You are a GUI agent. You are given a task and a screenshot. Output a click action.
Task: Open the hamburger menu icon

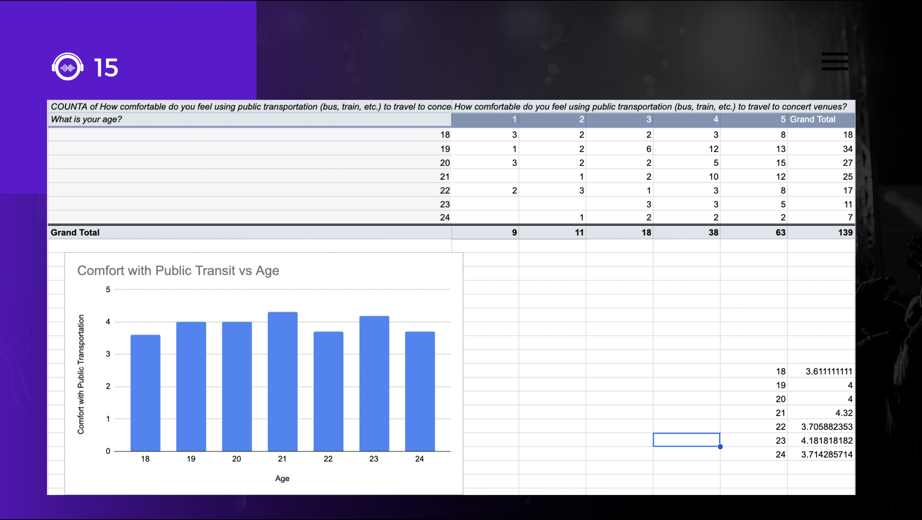point(835,61)
